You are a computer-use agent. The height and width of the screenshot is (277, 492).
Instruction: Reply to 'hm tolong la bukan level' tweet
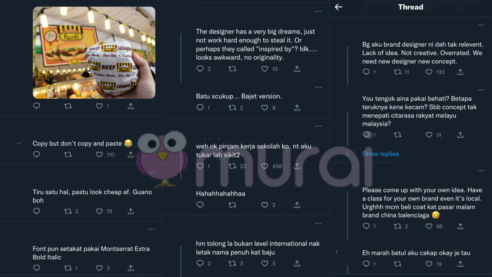200,263
